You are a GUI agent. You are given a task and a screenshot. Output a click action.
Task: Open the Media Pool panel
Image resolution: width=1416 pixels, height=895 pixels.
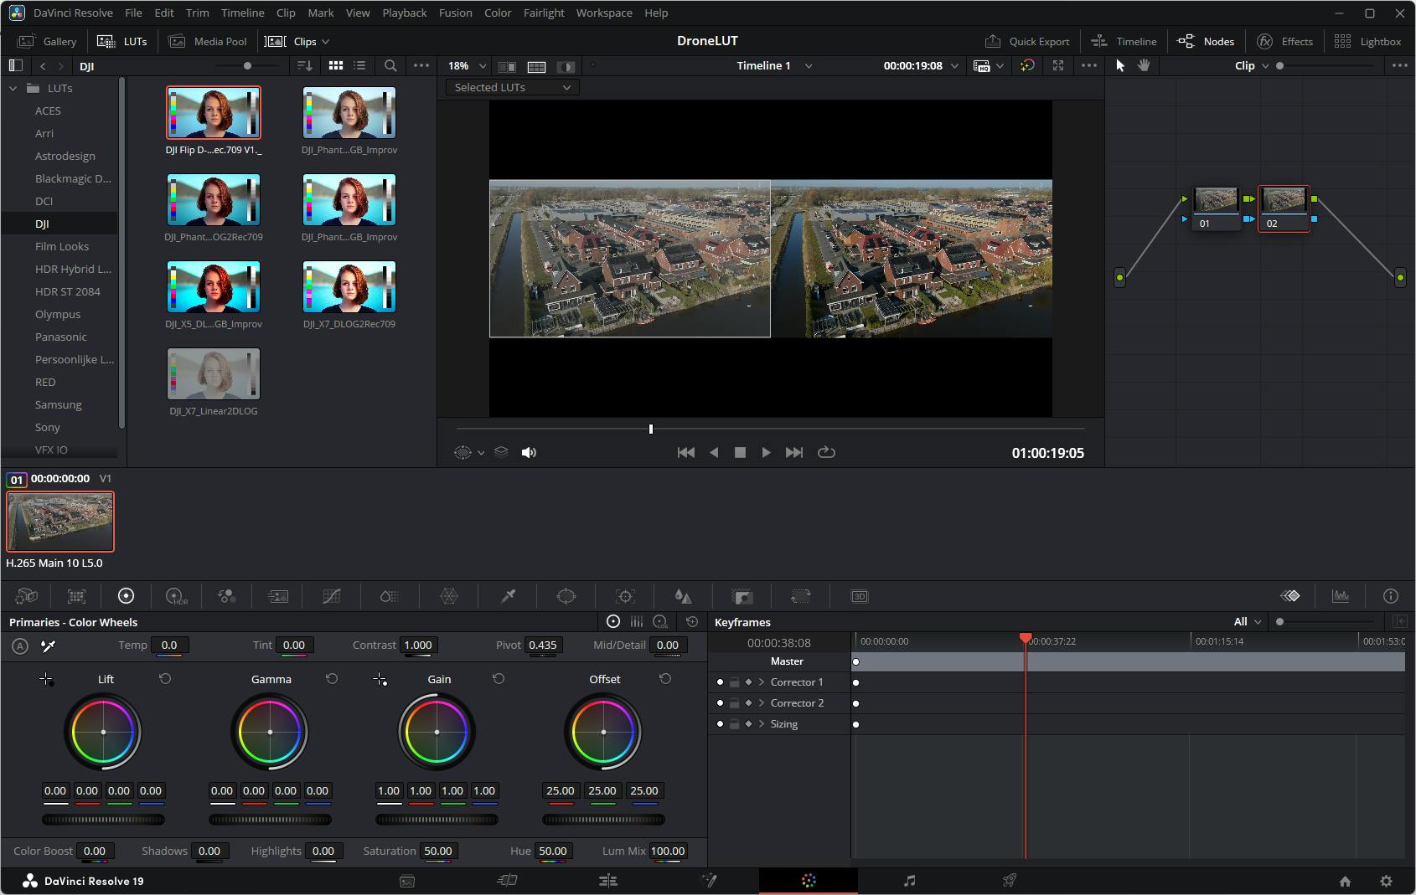tap(208, 41)
